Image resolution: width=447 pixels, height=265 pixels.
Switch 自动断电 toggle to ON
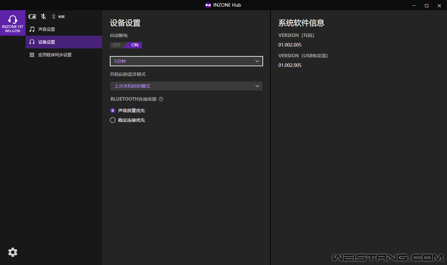tap(134, 45)
